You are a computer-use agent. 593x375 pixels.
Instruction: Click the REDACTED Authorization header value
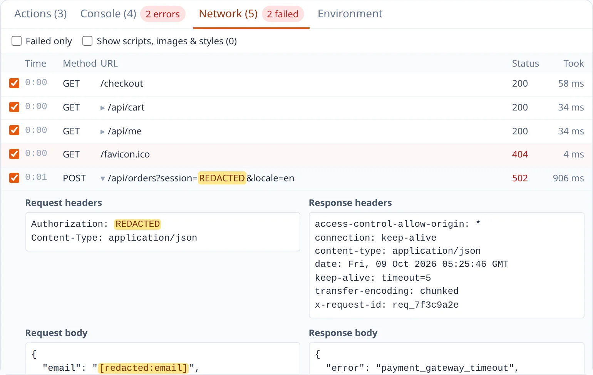click(137, 224)
